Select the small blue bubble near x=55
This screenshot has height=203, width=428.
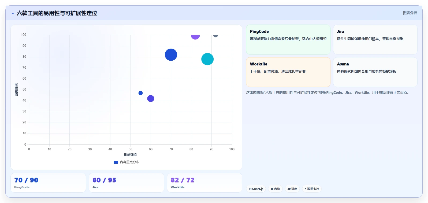click(x=140, y=93)
